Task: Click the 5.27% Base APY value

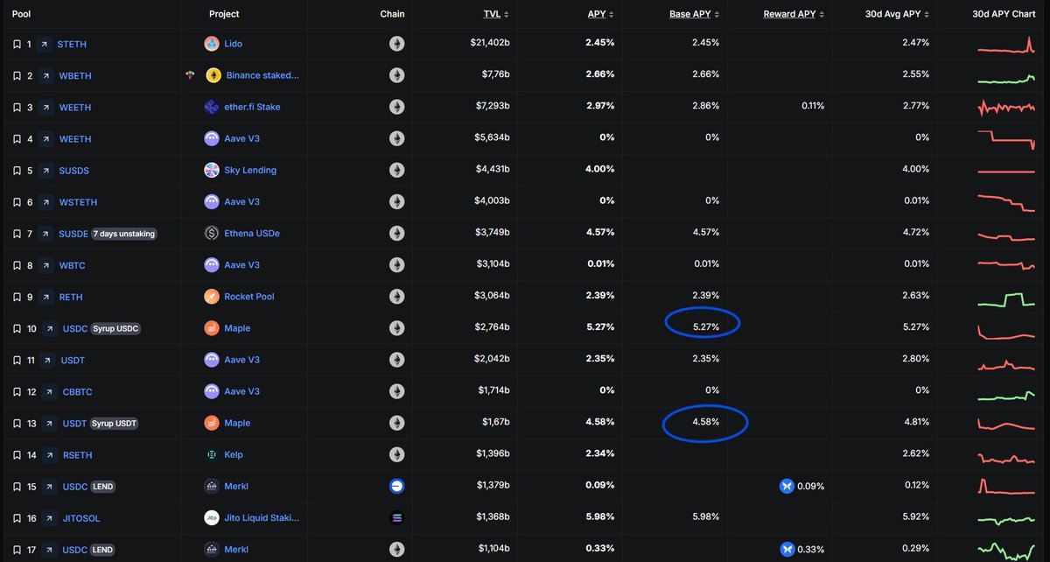Action: pyautogui.click(x=705, y=327)
